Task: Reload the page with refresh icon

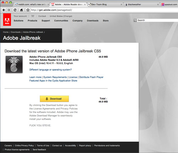Action: point(15,10)
